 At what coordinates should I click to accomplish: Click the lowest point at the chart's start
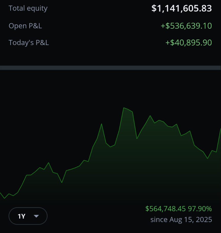tap(4, 198)
